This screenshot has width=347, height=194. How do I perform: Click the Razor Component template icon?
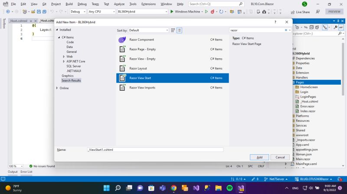122,40
